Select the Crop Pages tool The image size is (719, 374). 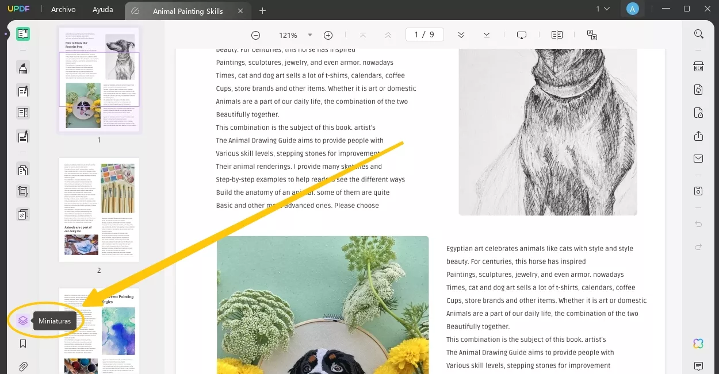23,192
